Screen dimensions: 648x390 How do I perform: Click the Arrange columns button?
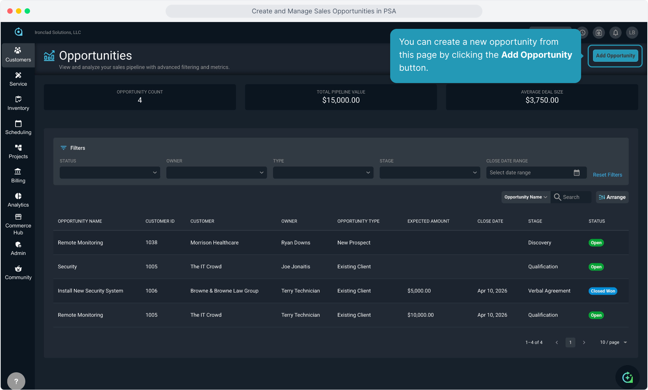click(612, 197)
